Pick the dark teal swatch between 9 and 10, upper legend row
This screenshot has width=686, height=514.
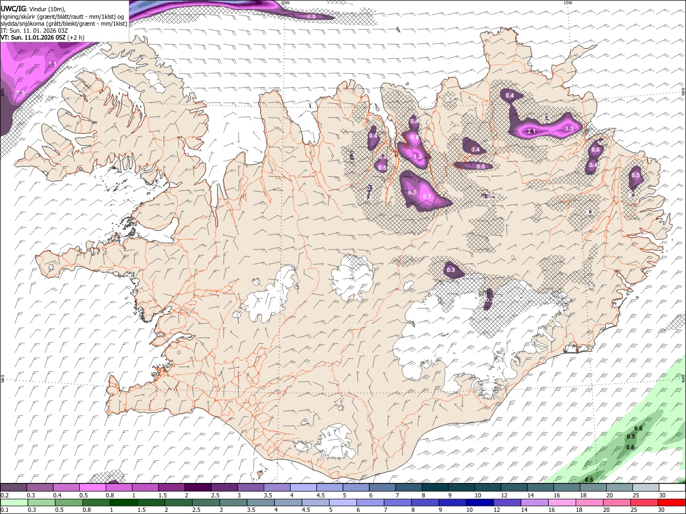[461, 487]
